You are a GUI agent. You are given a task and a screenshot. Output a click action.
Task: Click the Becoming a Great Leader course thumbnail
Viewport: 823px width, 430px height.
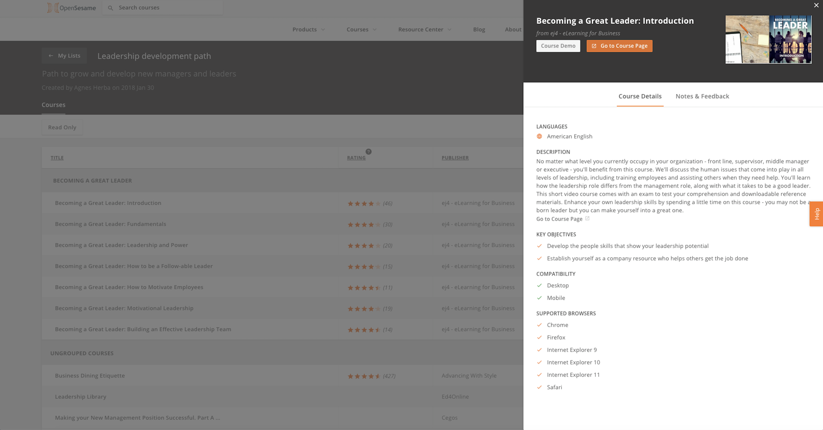click(x=768, y=39)
